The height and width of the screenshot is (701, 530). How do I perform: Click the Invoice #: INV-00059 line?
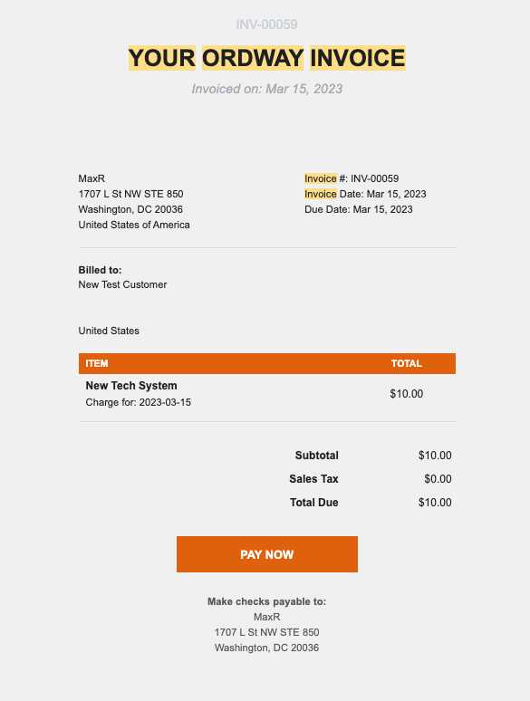352,178
